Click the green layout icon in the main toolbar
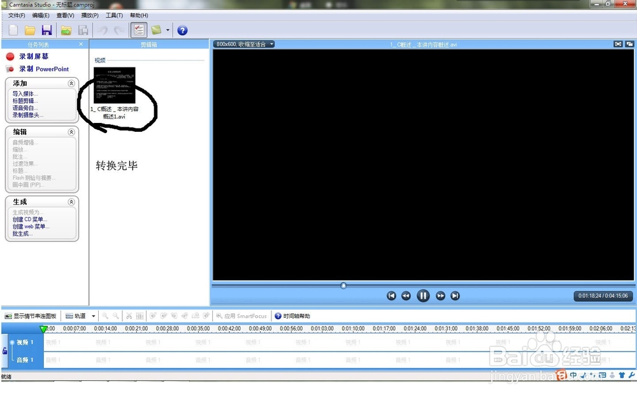 point(156,30)
